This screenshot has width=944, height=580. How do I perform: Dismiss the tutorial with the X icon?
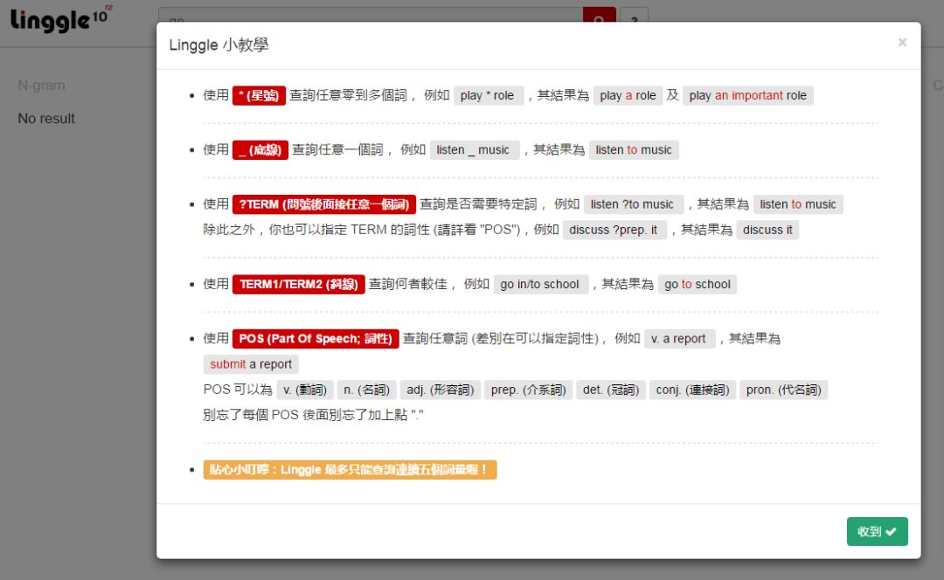pos(902,44)
